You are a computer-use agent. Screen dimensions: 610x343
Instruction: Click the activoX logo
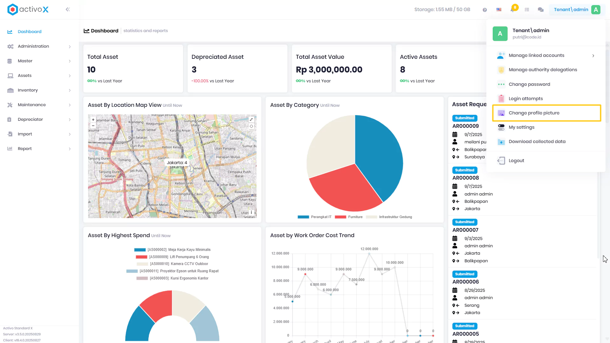(28, 10)
